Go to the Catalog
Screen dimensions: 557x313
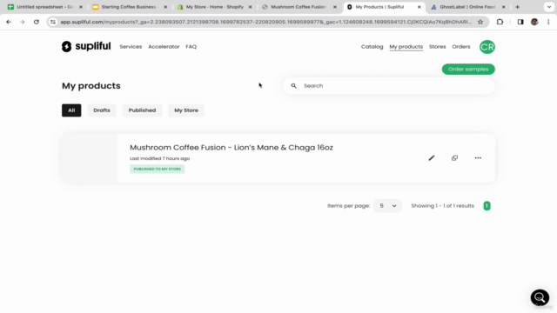[x=372, y=46]
